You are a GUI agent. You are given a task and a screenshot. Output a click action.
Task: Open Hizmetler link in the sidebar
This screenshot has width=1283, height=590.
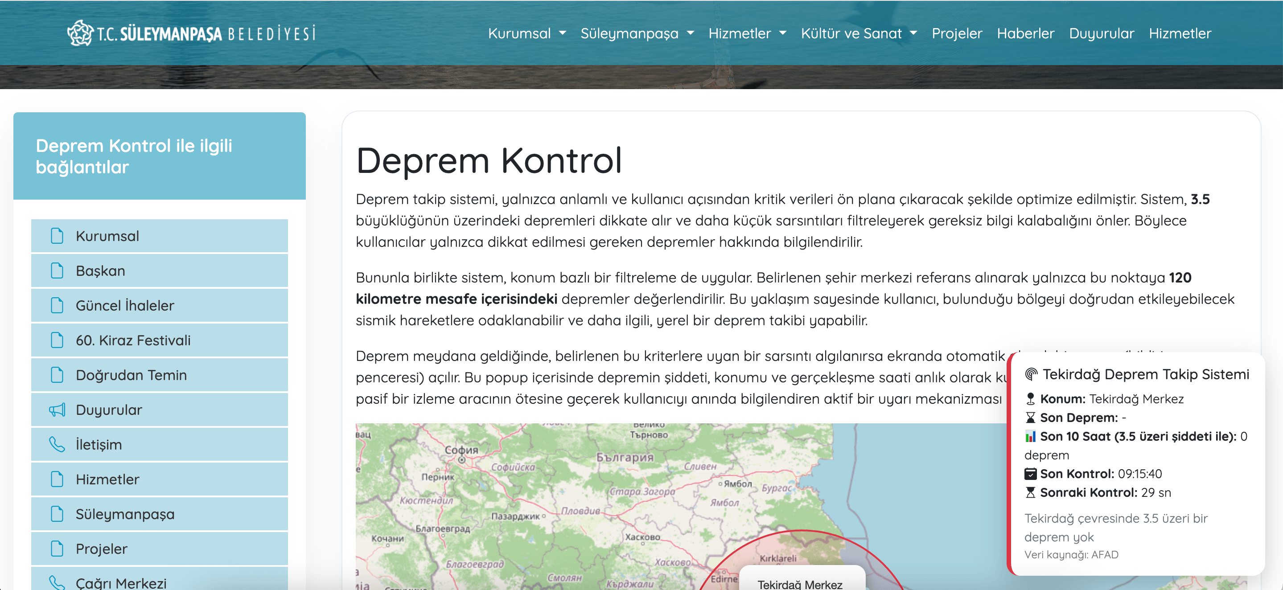coord(160,479)
